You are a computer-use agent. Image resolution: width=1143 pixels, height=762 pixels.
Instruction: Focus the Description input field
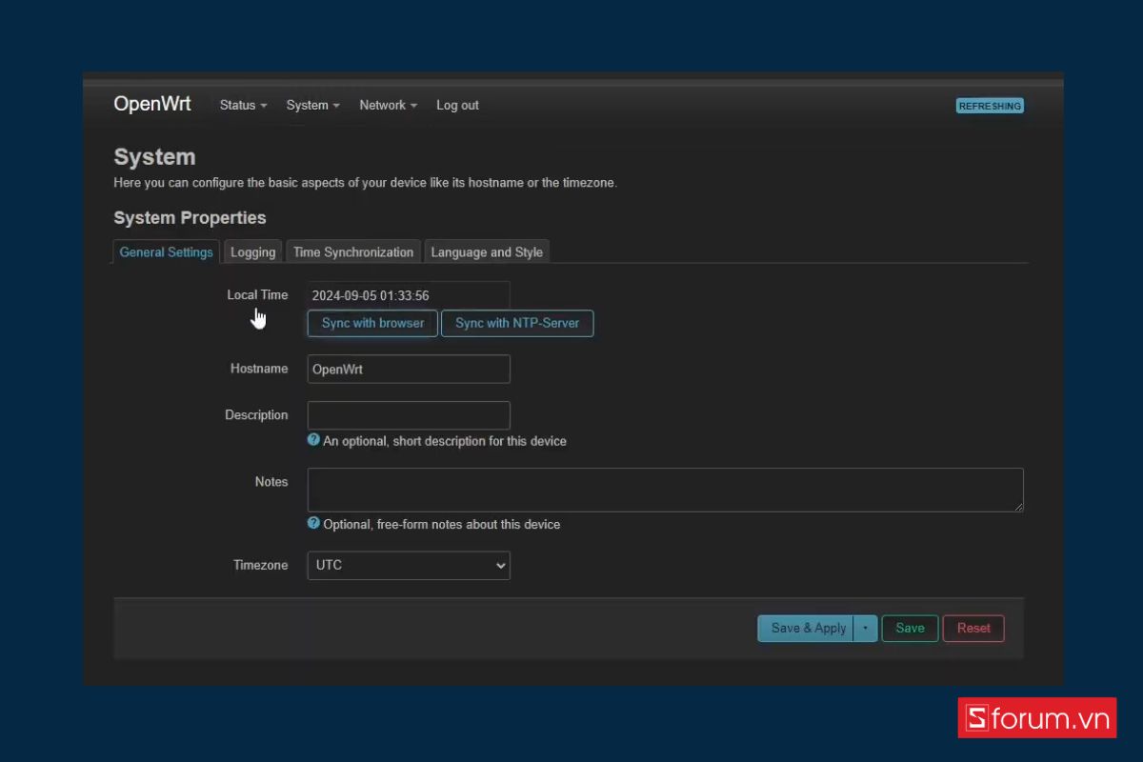409,415
